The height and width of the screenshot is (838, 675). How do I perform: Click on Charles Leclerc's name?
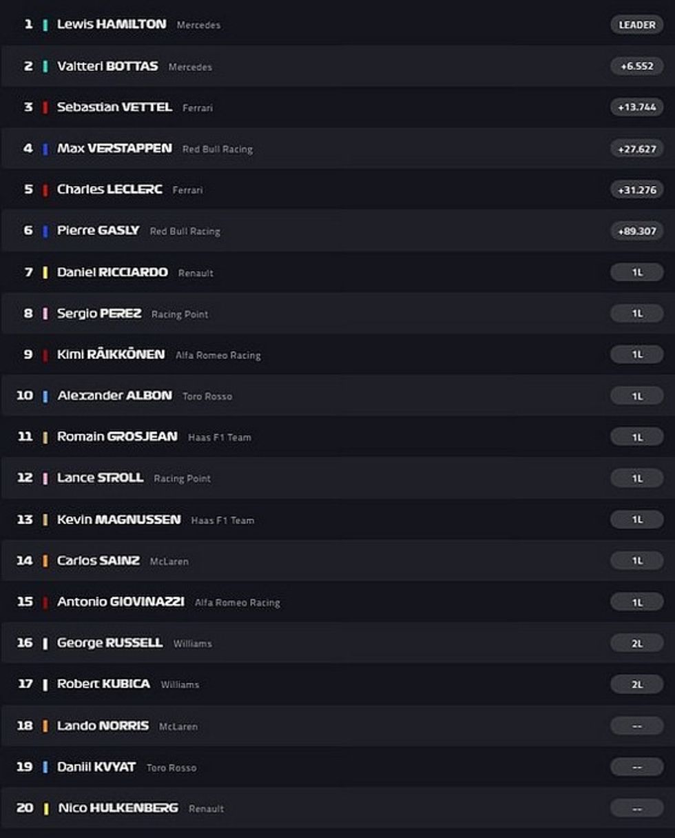point(110,190)
